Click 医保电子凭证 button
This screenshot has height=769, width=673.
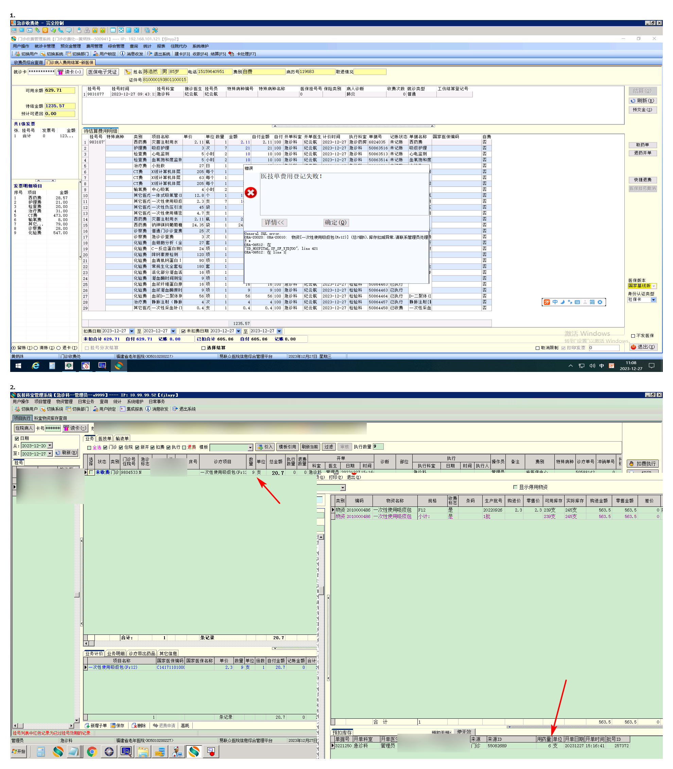103,72
